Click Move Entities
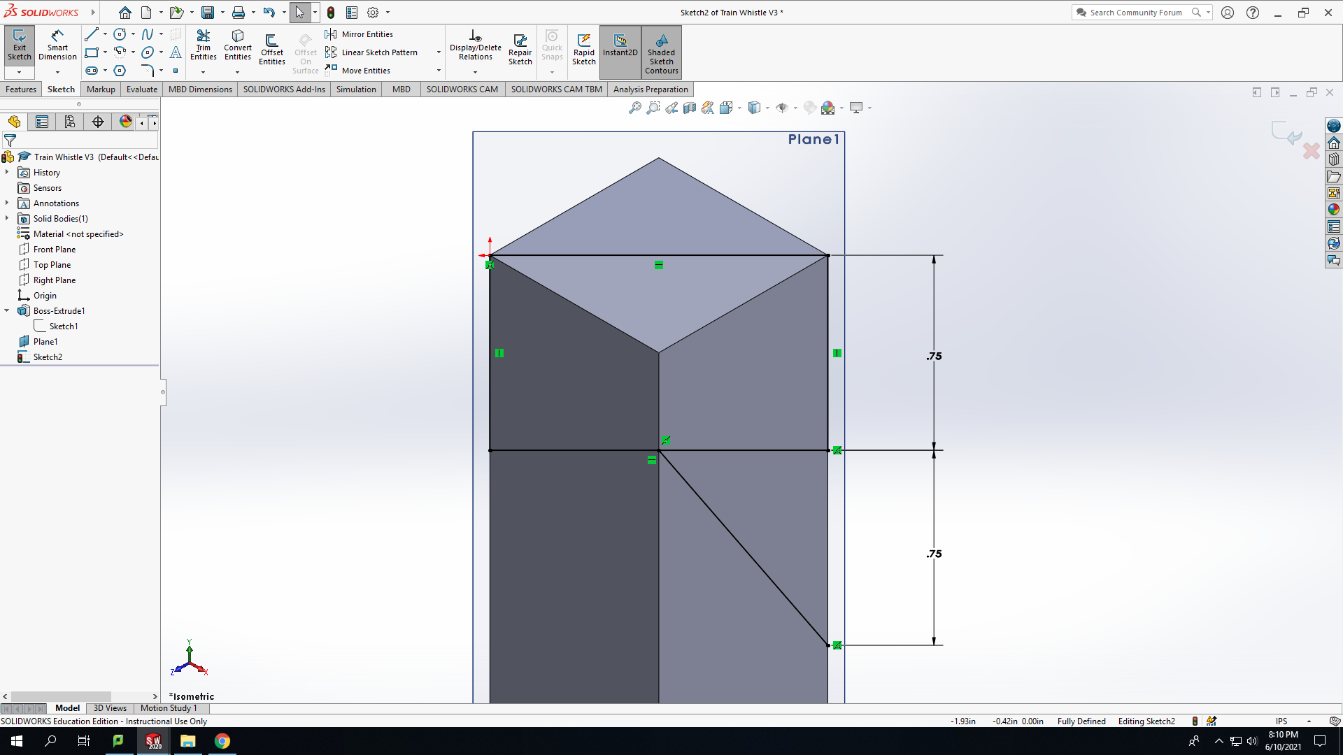The image size is (1343, 755). pos(357,71)
